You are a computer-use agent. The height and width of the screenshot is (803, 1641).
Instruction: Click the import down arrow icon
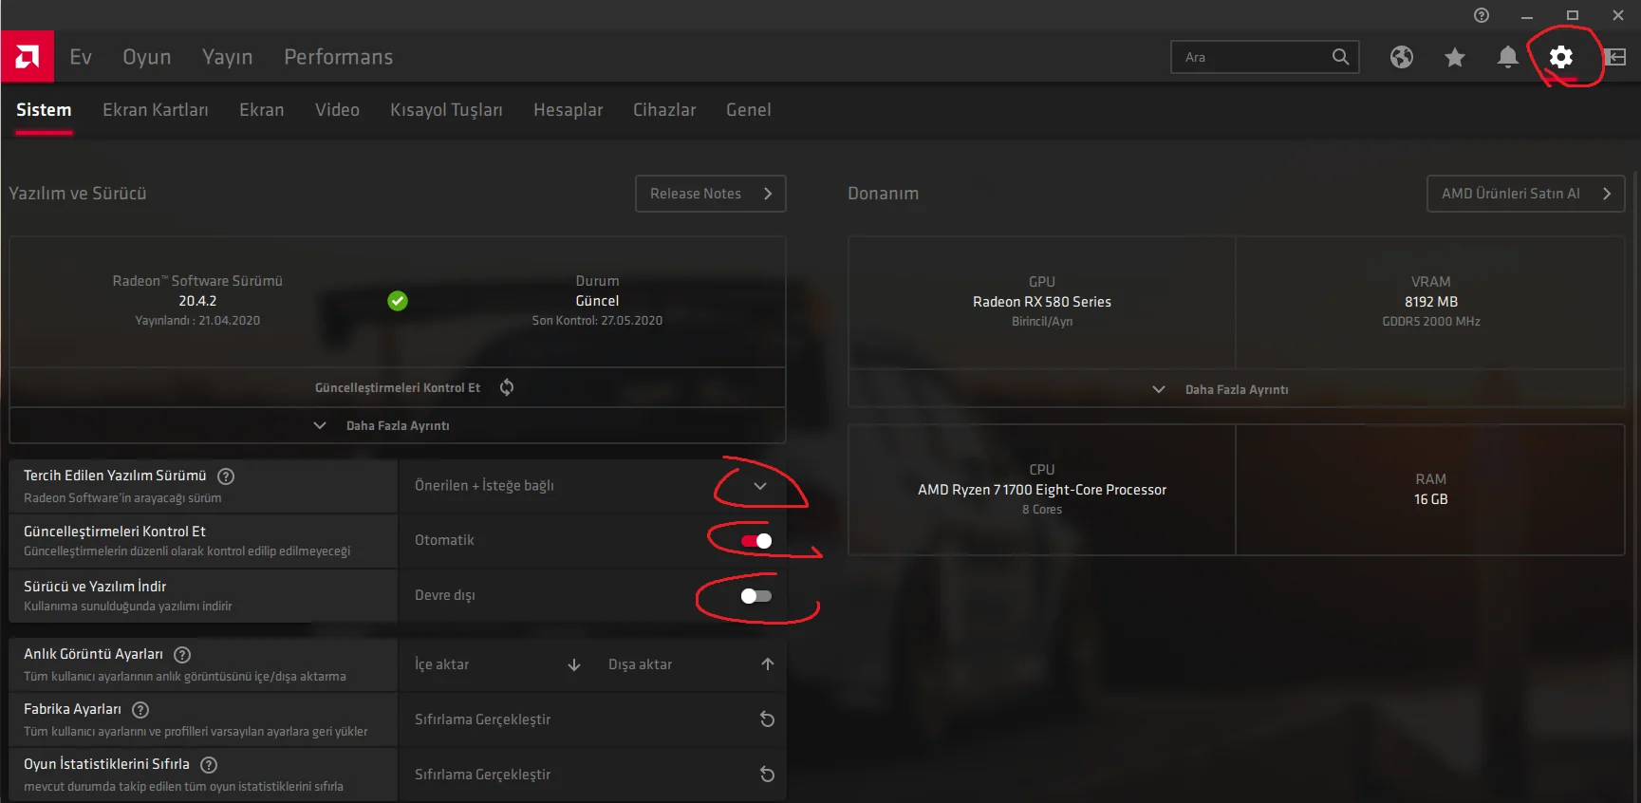pos(574,664)
